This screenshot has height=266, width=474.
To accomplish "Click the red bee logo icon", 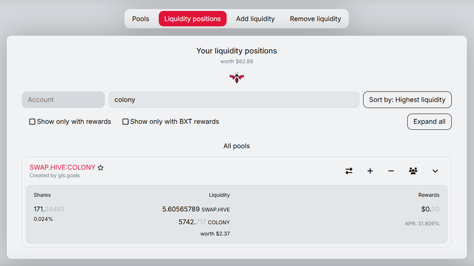I will 237,78.
